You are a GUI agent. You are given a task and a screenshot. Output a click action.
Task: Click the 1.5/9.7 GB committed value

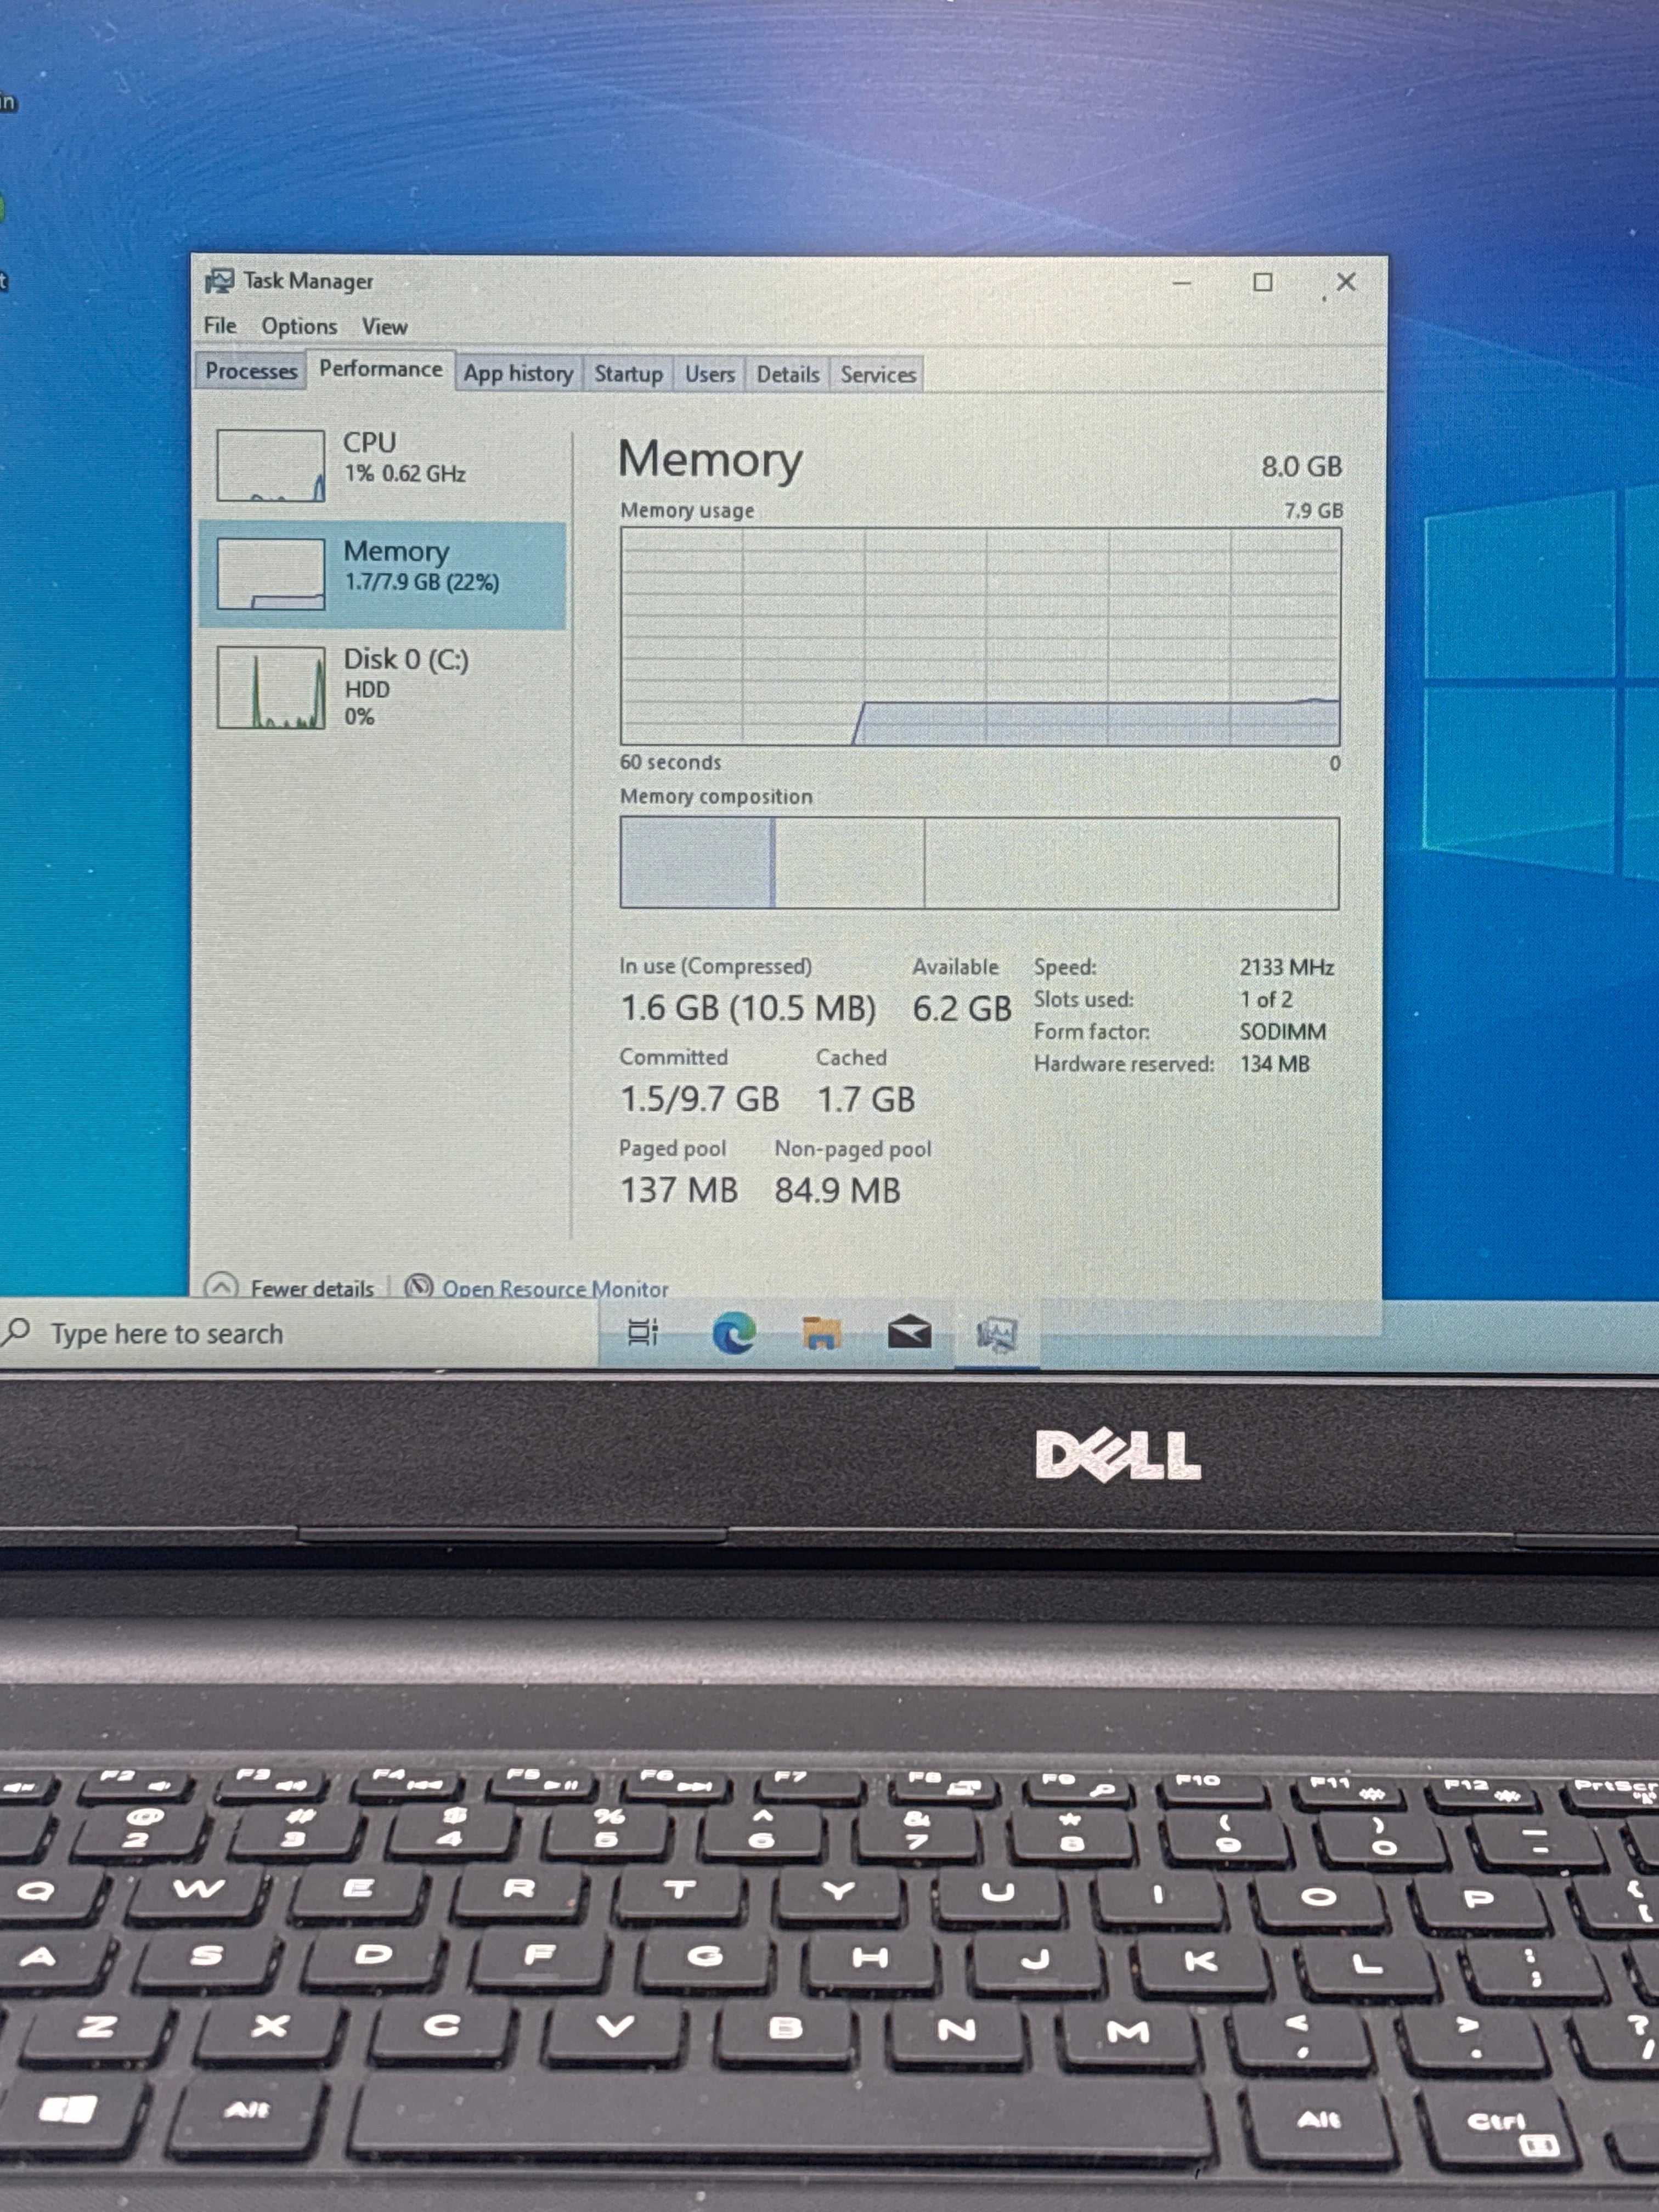[700, 1099]
